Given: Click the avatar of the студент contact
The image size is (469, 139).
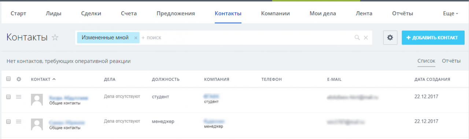Looking at the screenshot, I should pos(37,100).
